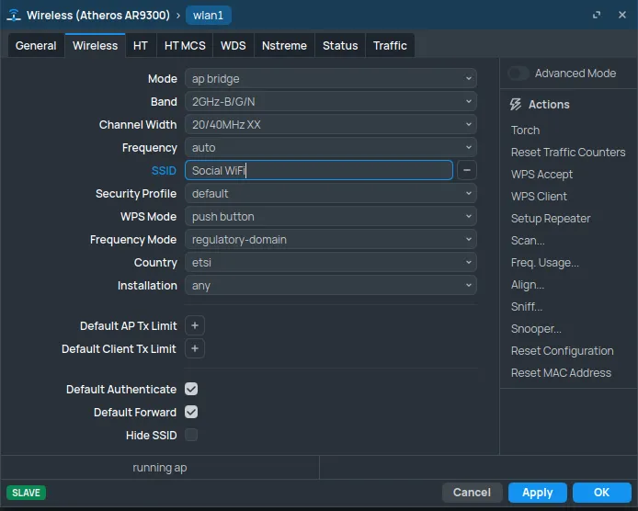
Task: Uncheck the Default Forward checkbox
Action: point(191,413)
